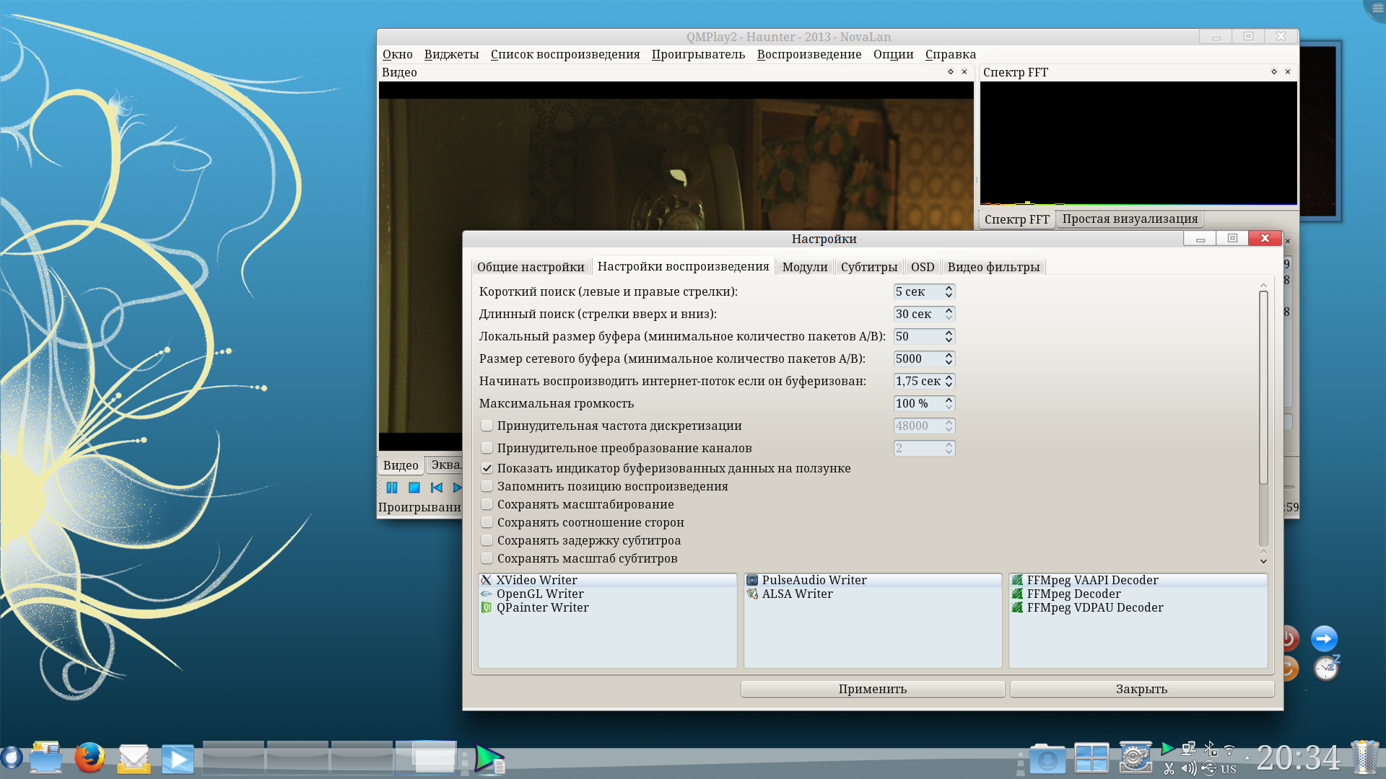The image size is (1386, 779).
Task: Select XVideo Writer in video output list
Action: pos(536,580)
